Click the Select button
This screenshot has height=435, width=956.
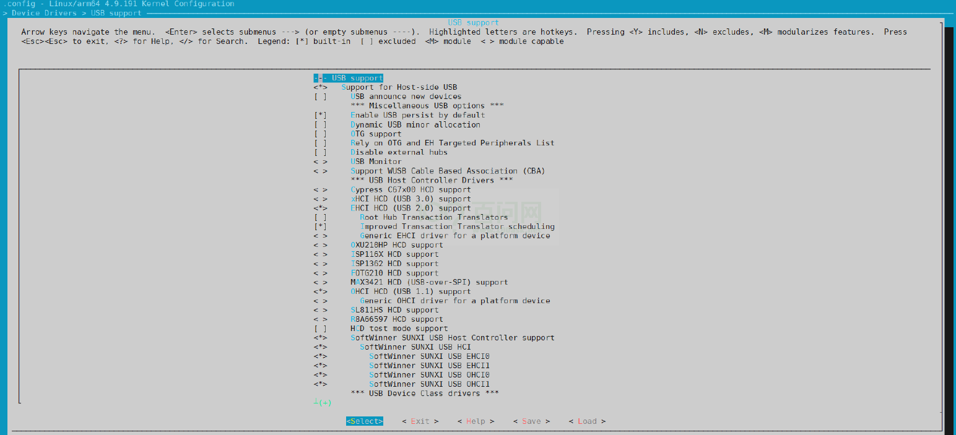[x=364, y=421]
